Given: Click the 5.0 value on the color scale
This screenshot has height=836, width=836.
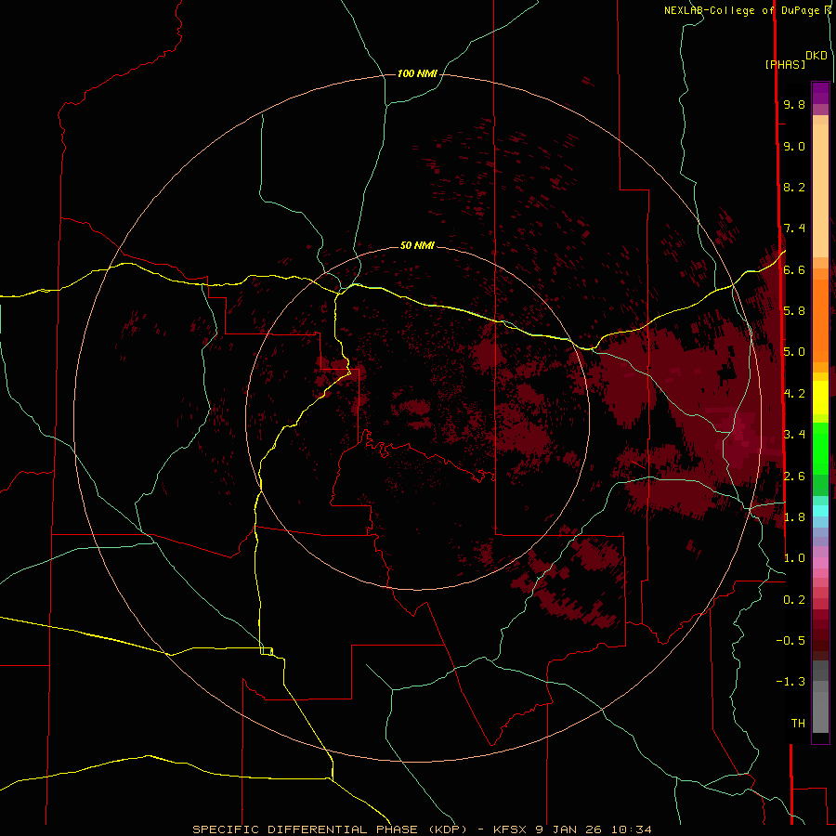Looking at the screenshot, I should (x=794, y=352).
